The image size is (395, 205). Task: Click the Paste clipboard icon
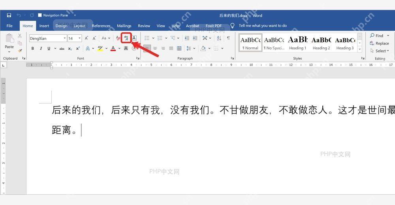pyautogui.click(x=9, y=38)
